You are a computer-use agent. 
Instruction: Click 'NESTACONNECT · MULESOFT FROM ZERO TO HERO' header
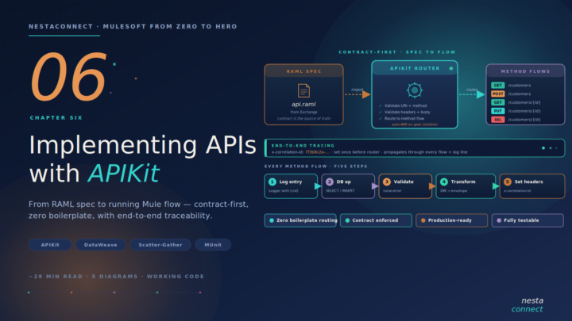tap(133, 27)
